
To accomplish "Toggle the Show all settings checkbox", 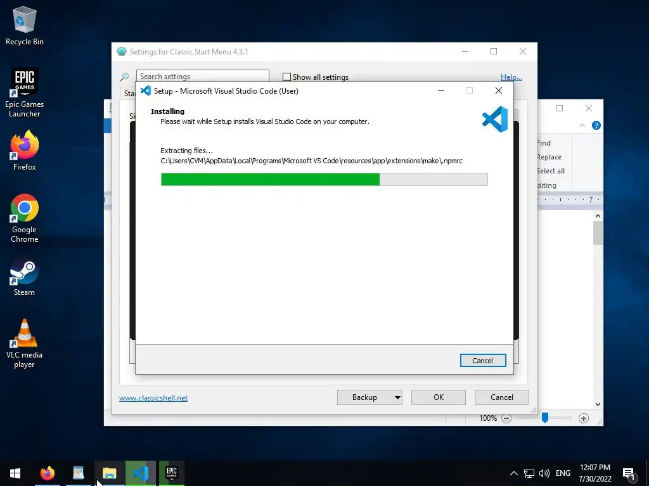I will click(286, 77).
